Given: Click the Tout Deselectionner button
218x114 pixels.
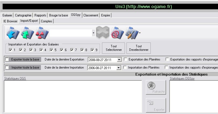Looking at the screenshot, I should (x=139, y=48).
